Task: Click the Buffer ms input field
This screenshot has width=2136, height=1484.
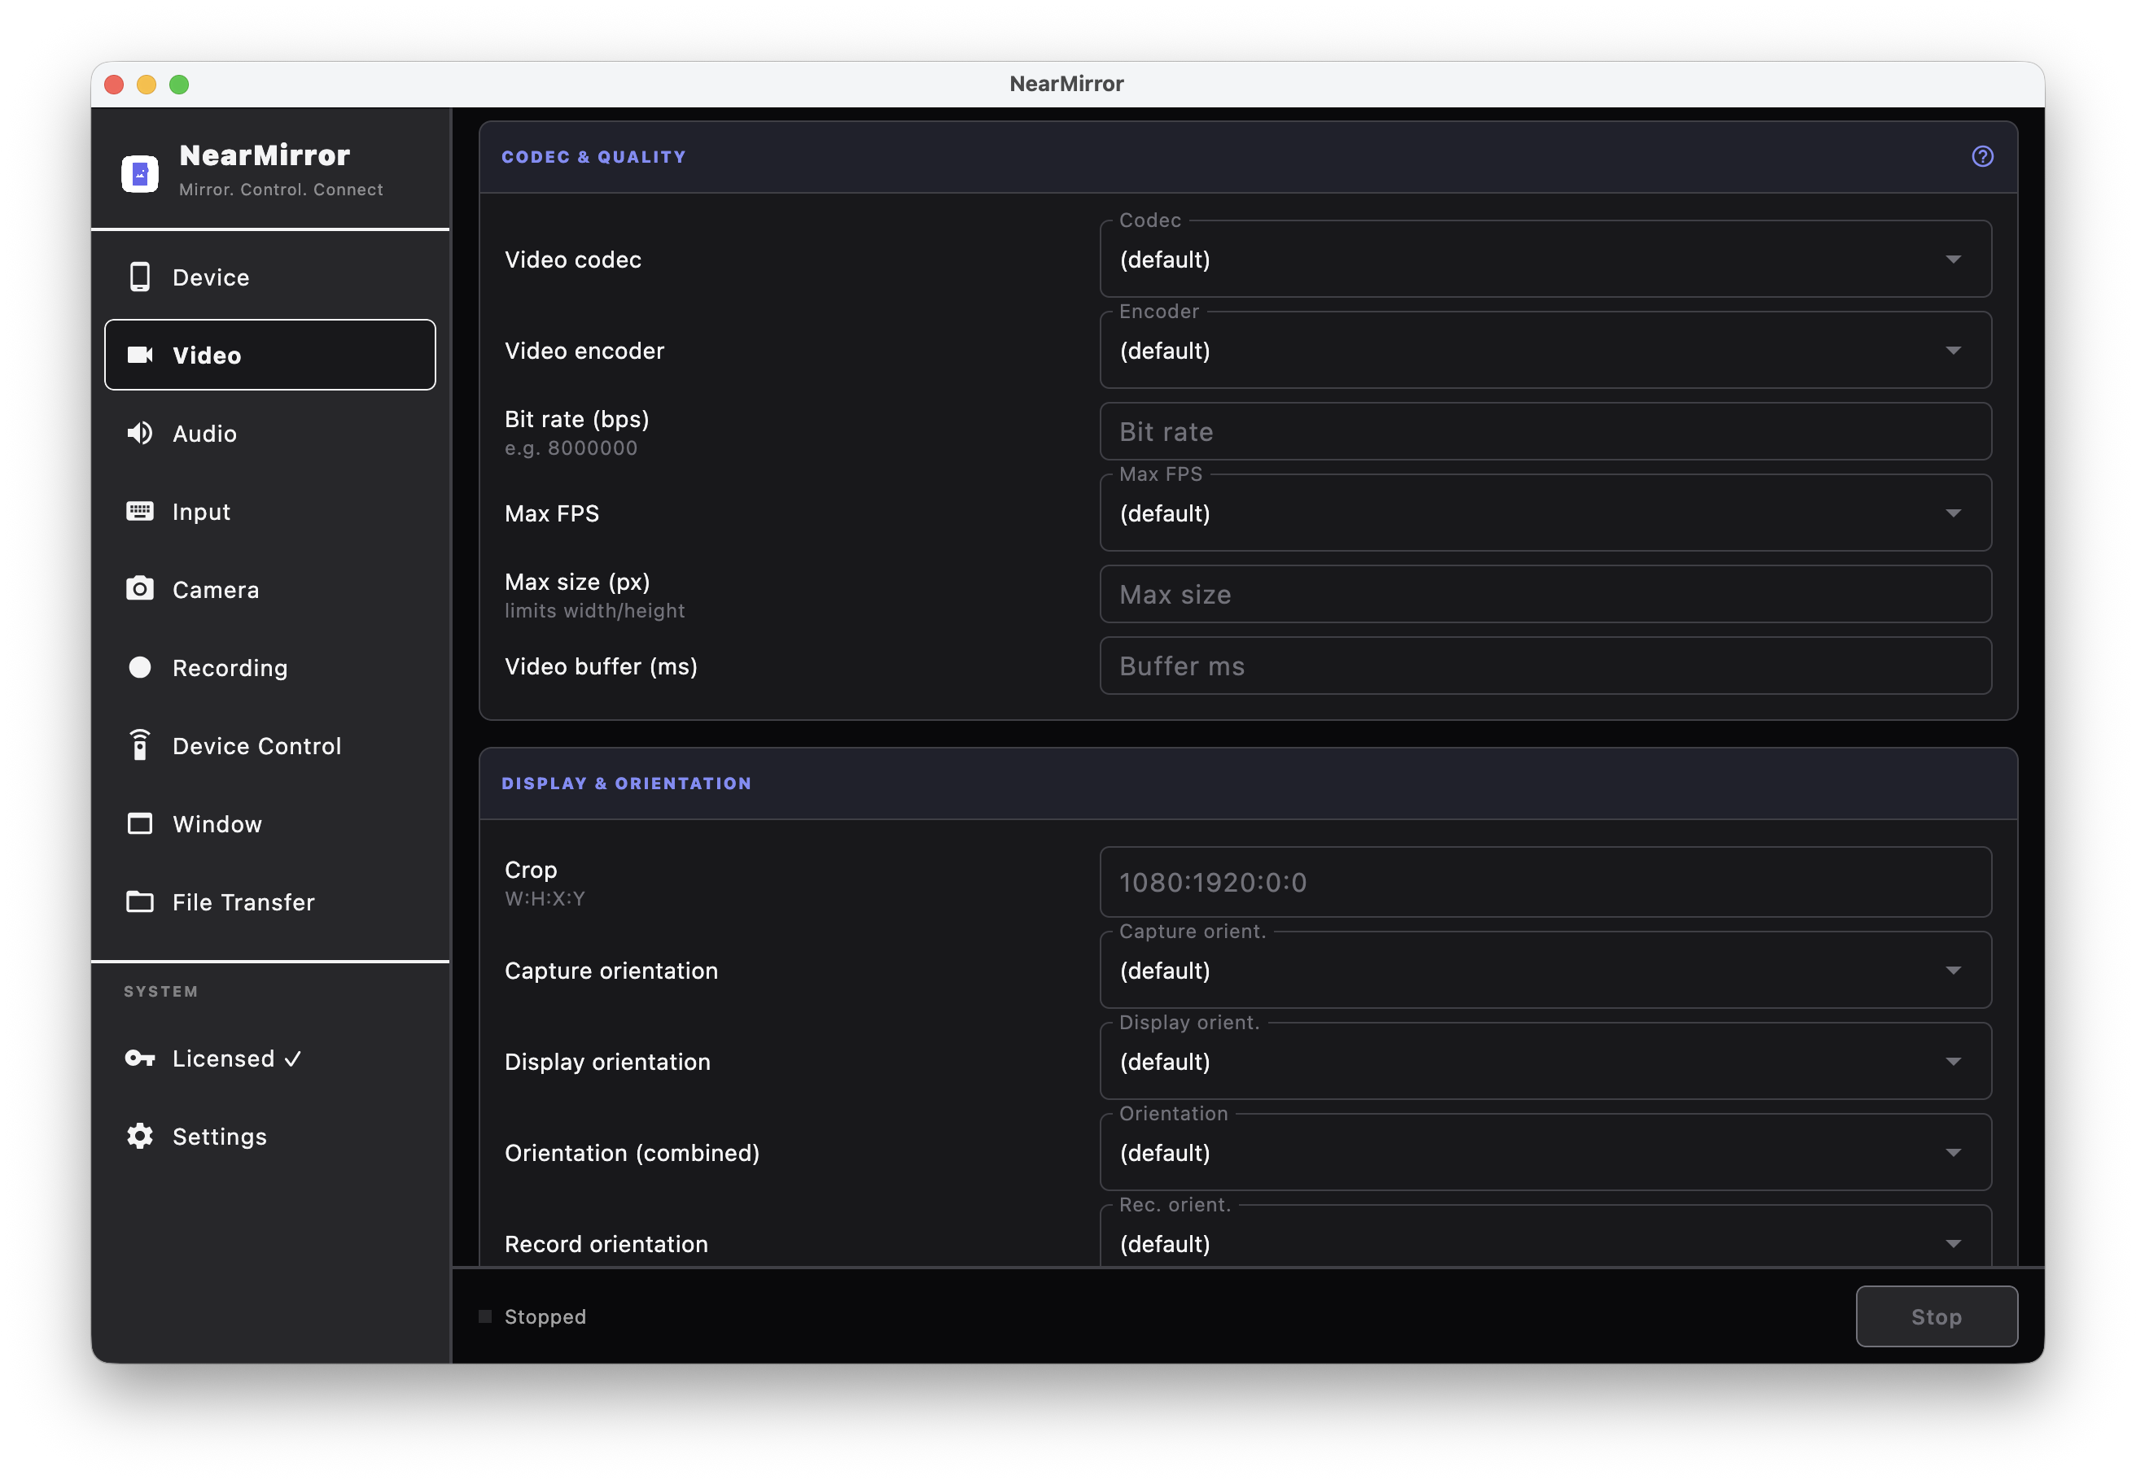Action: (x=1545, y=666)
